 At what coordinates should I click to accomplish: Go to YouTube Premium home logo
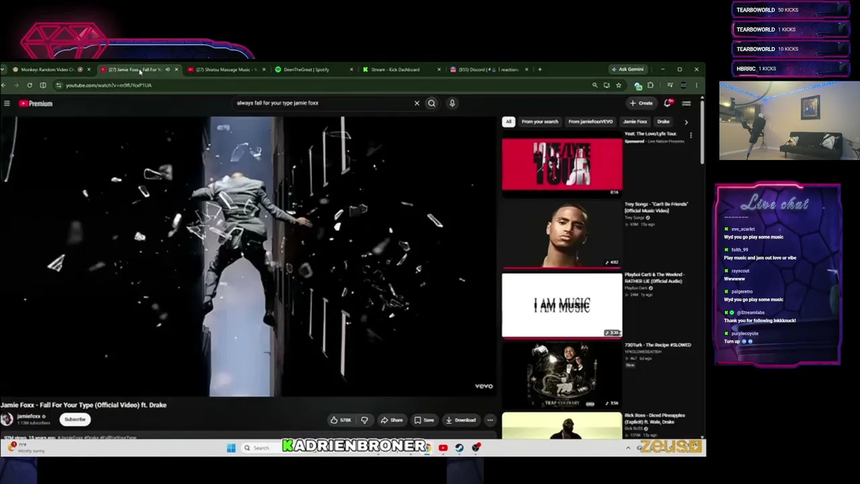pos(36,104)
